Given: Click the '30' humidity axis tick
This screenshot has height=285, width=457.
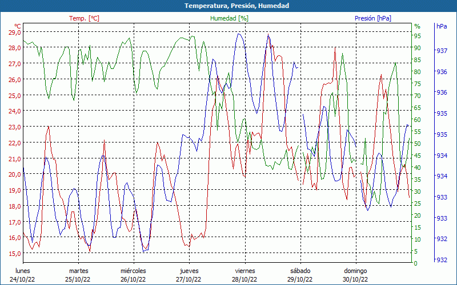Looking at the screenshot, I should click(x=418, y=192).
